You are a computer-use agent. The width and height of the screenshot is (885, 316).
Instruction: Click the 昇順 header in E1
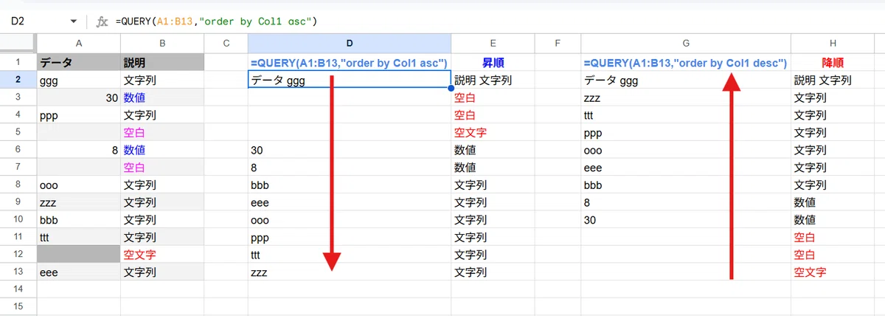point(493,63)
